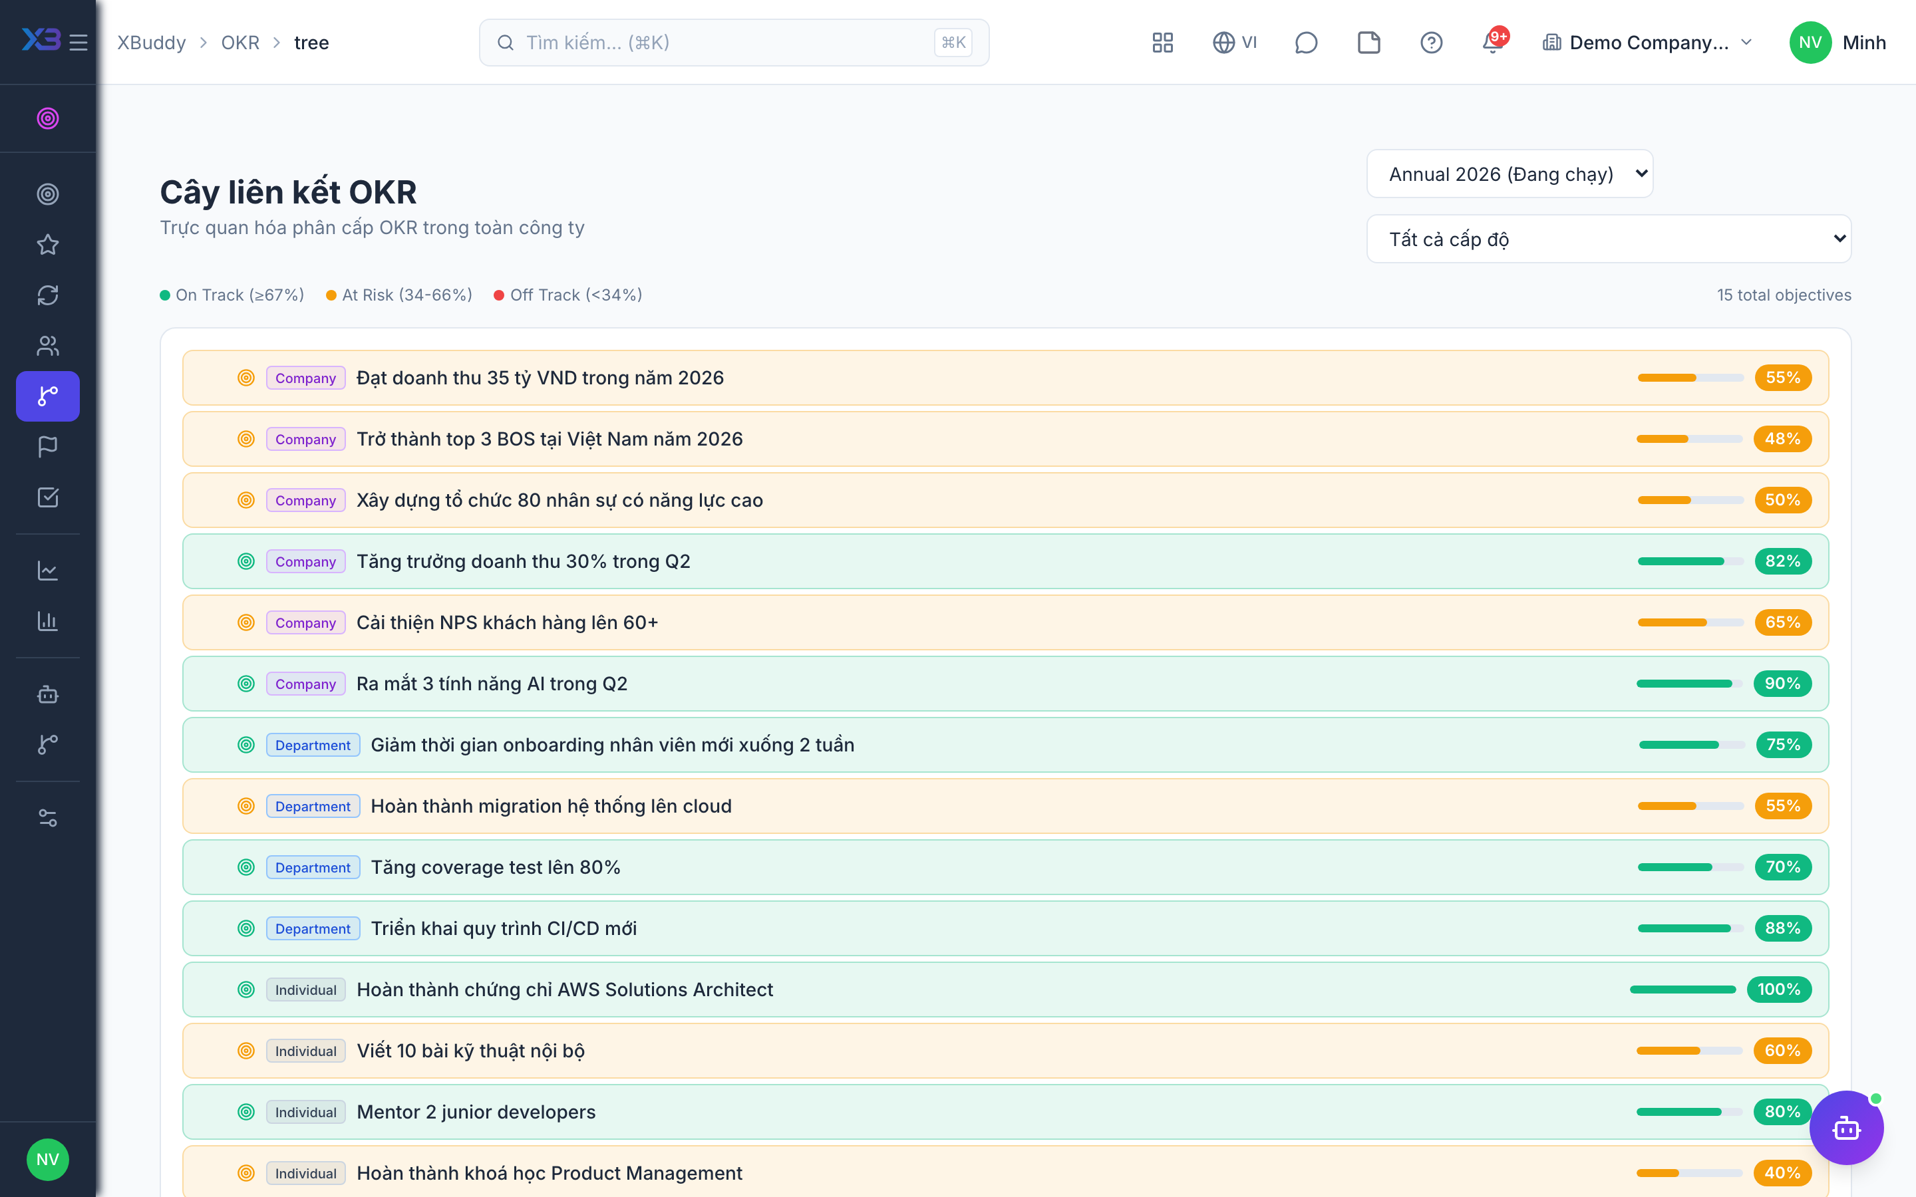Click the NV avatar at sidebar bottom
The height and width of the screenshot is (1197, 1916).
[47, 1160]
